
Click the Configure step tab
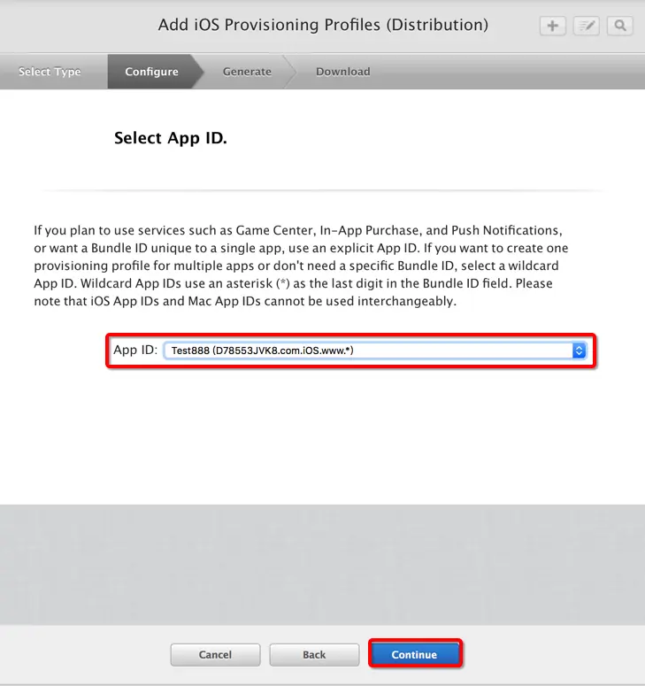(152, 72)
